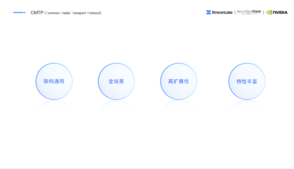Screen dimensions: 294x169
Task: Select the 特性丰富 circle
Action: (247, 81)
